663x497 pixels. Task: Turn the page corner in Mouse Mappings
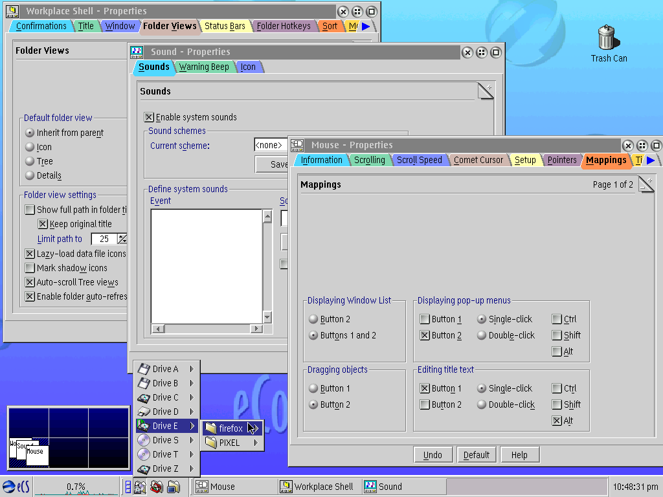click(x=646, y=184)
